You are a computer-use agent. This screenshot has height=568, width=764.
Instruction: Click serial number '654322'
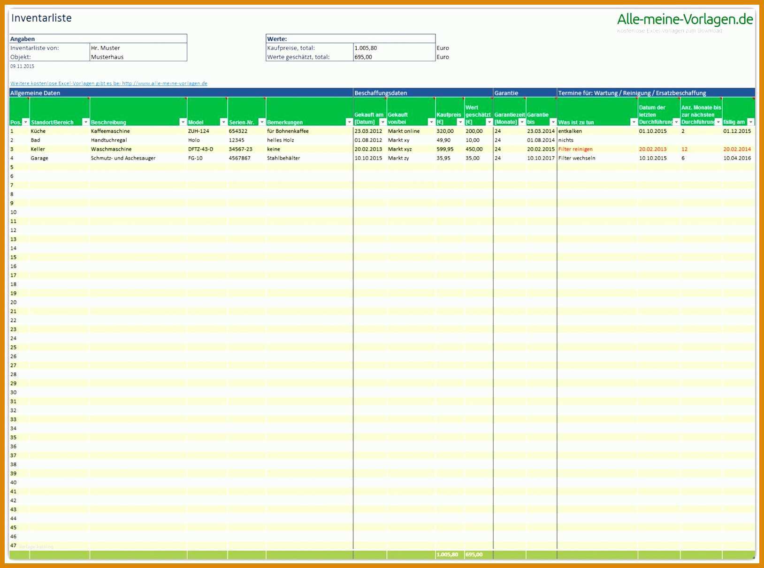tap(246, 131)
